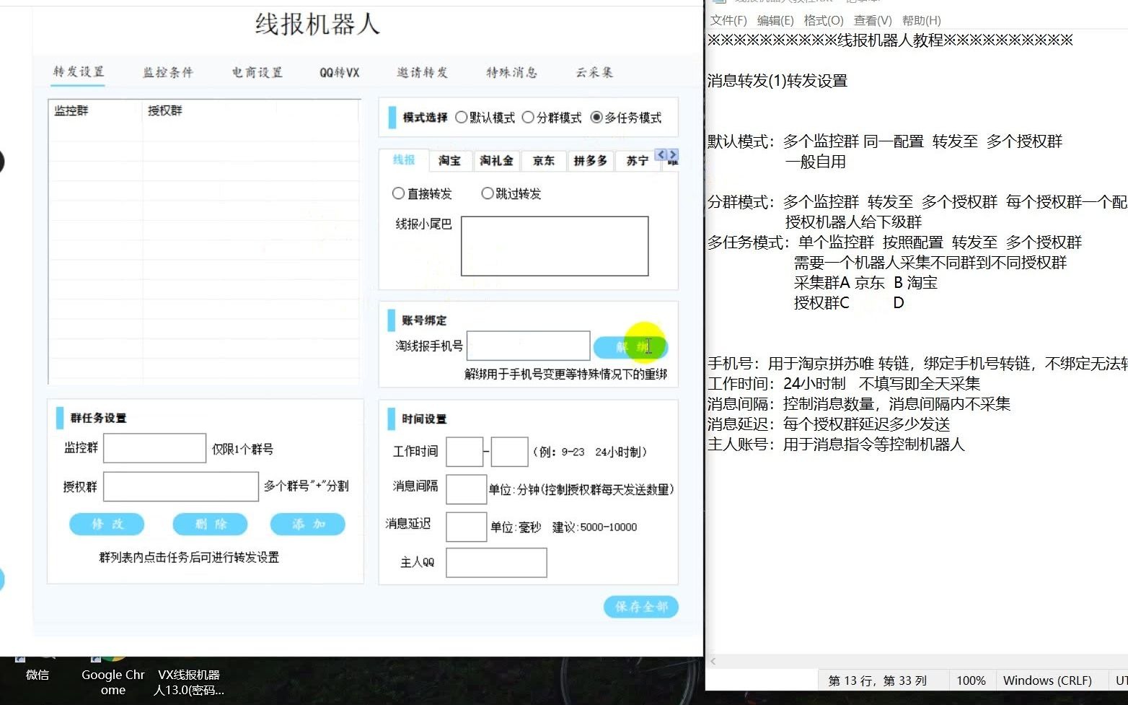
Task: Switch to the 特殊消息 tab
Action: [512, 72]
